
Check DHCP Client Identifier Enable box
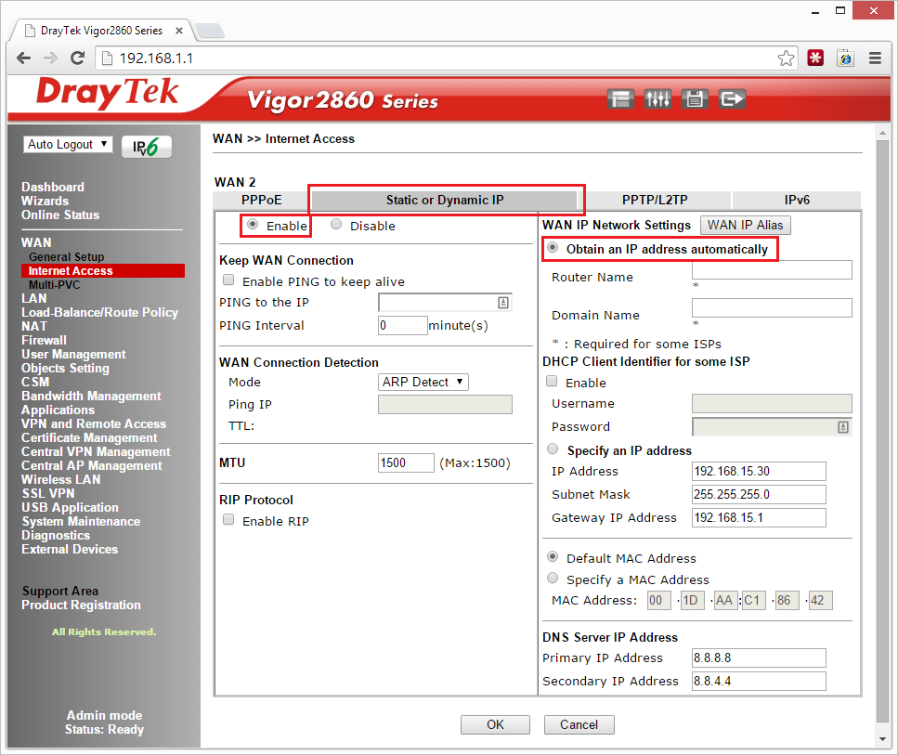[x=553, y=381]
